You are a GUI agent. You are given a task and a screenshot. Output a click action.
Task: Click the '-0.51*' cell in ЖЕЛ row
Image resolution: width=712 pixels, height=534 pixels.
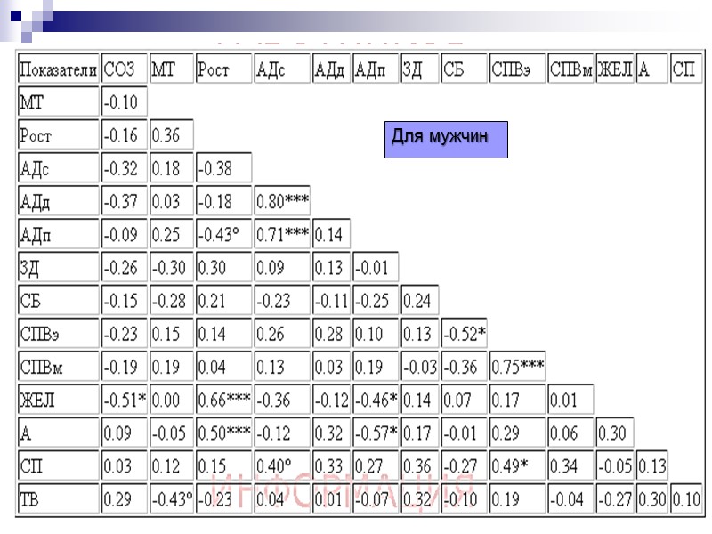(125, 400)
